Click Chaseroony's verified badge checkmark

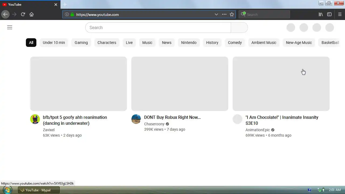coord(167,124)
